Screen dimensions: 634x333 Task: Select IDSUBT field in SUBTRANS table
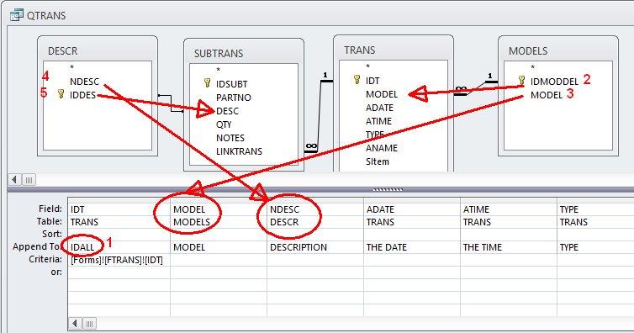231,84
